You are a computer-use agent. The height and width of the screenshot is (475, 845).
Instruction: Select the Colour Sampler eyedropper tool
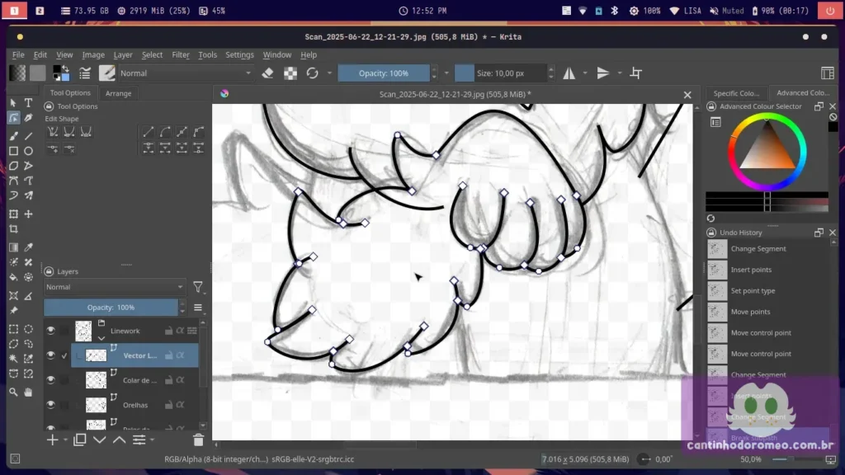[29, 247]
